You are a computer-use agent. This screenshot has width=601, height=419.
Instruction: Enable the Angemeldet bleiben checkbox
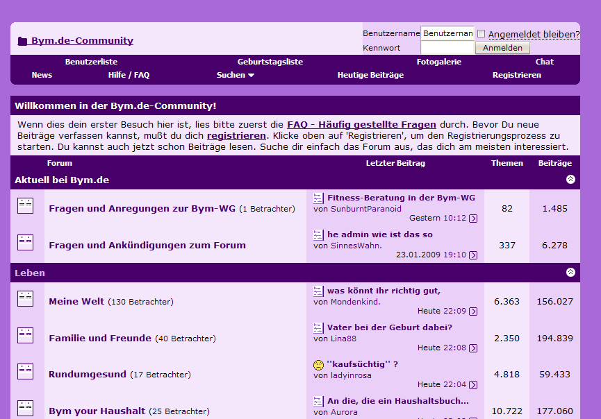[x=481, y=34]
